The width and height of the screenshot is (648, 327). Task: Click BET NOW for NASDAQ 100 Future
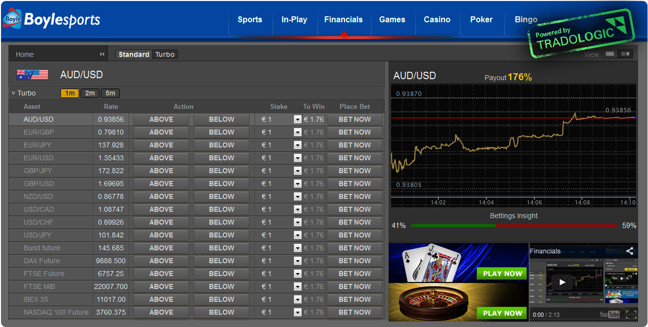tap(355, 312)
